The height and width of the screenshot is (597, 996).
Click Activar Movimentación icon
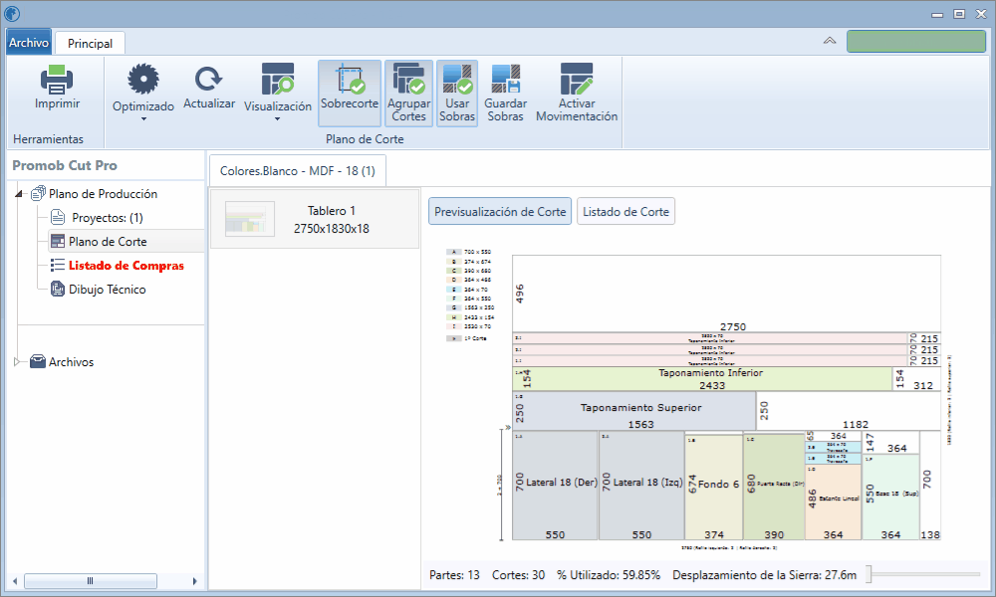577,80
